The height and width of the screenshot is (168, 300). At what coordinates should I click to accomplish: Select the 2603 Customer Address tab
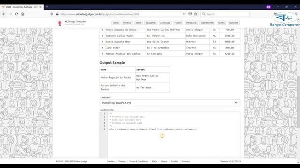tap(22, 7)
